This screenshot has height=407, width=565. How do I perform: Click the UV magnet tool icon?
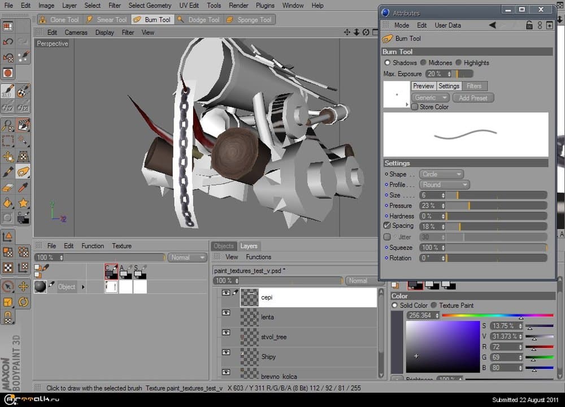pyautogui.click(x=8, y=317)
